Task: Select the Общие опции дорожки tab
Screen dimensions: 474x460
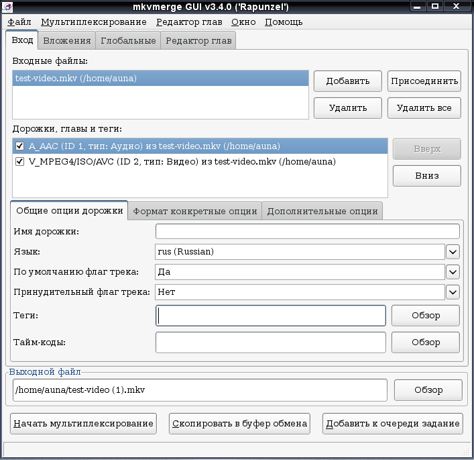Action: tap(69, 210)
